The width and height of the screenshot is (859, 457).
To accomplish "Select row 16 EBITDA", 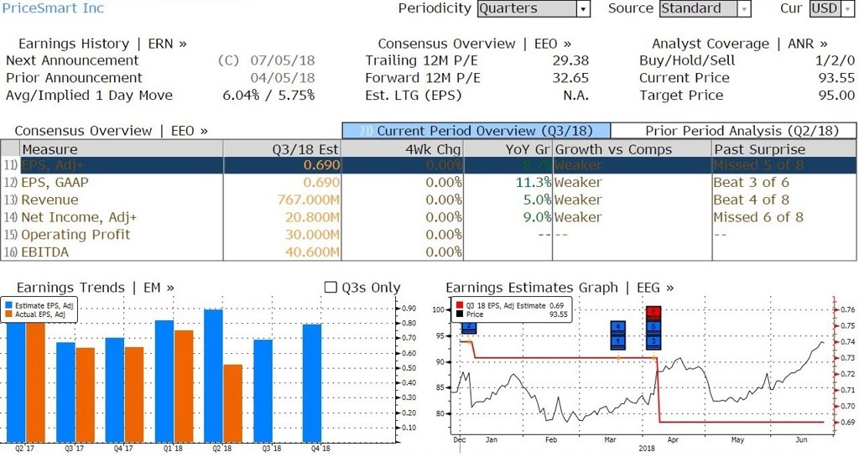I will (x=429, y=252).
